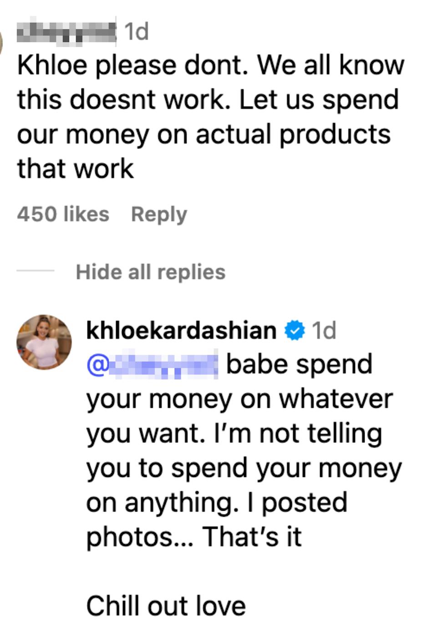Open the khloekardashian username link
The width and height of the screenshot is (437, 631).
[x=181, y=330]
